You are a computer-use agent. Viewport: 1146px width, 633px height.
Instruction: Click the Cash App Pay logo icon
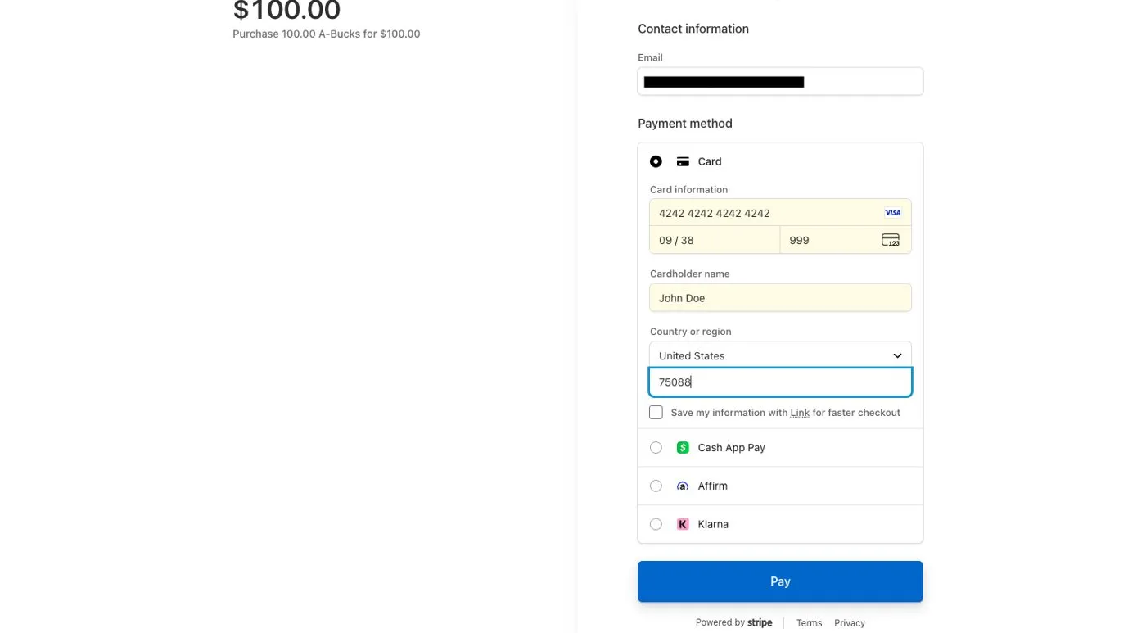tap(683, 448)
